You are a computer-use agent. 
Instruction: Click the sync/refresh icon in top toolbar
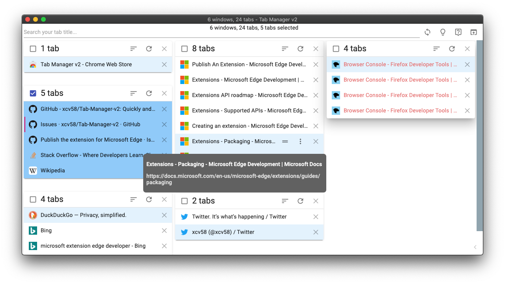pos(427,32)
